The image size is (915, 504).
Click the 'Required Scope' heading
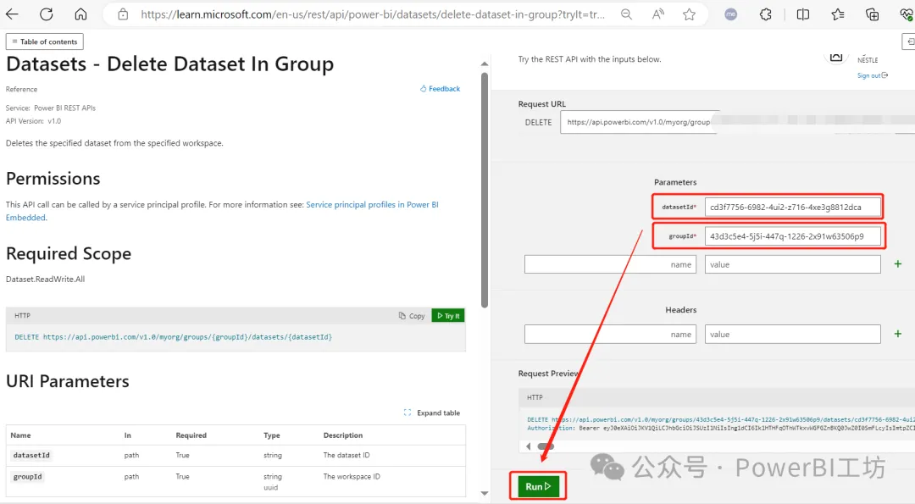coord(69,254)
